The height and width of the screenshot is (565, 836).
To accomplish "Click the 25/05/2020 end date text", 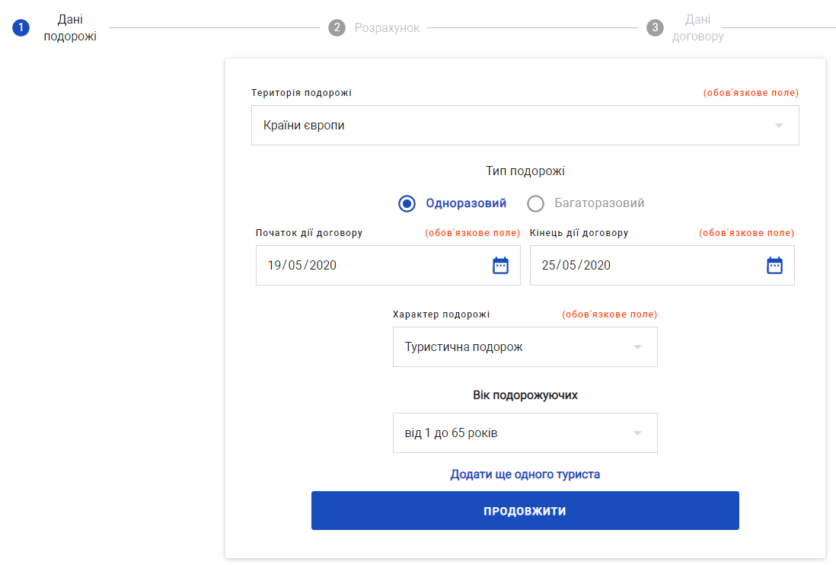I will coord(576,266).
